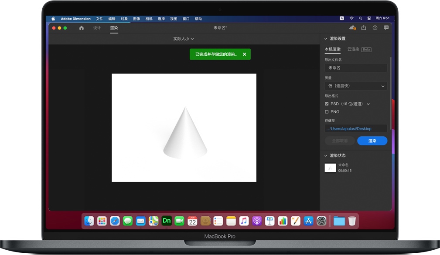Click the Home icon in the toolbar

pos(82,28)
